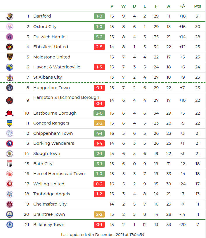Select the St Albans City team name
206x238 pixels.
coord(48,77)
